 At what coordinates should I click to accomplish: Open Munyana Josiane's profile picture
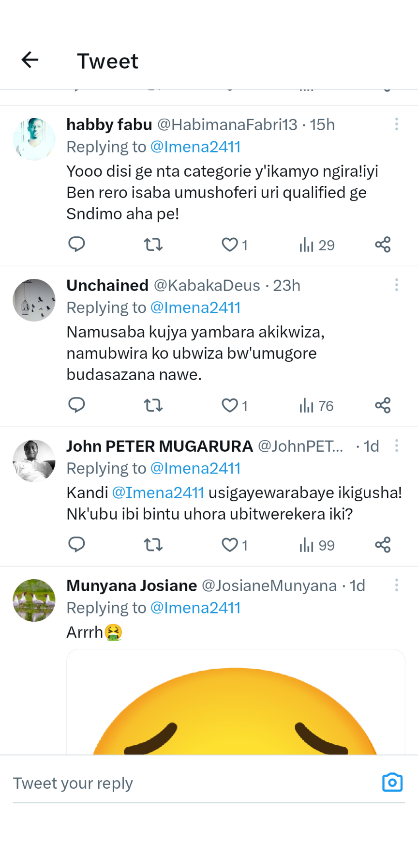(x=34, y=600)
